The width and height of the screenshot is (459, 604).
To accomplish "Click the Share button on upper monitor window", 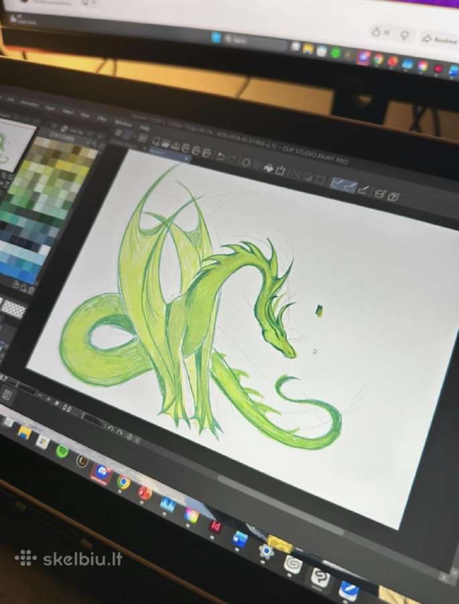I will (x=440, y=39).
